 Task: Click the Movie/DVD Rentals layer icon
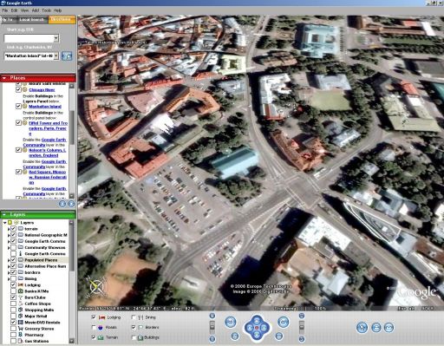pyautogui.click(x=21, y=323)
